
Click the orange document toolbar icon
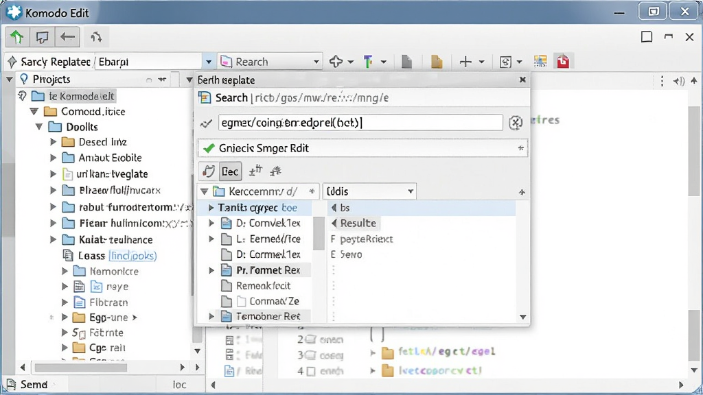coord(436,61)
